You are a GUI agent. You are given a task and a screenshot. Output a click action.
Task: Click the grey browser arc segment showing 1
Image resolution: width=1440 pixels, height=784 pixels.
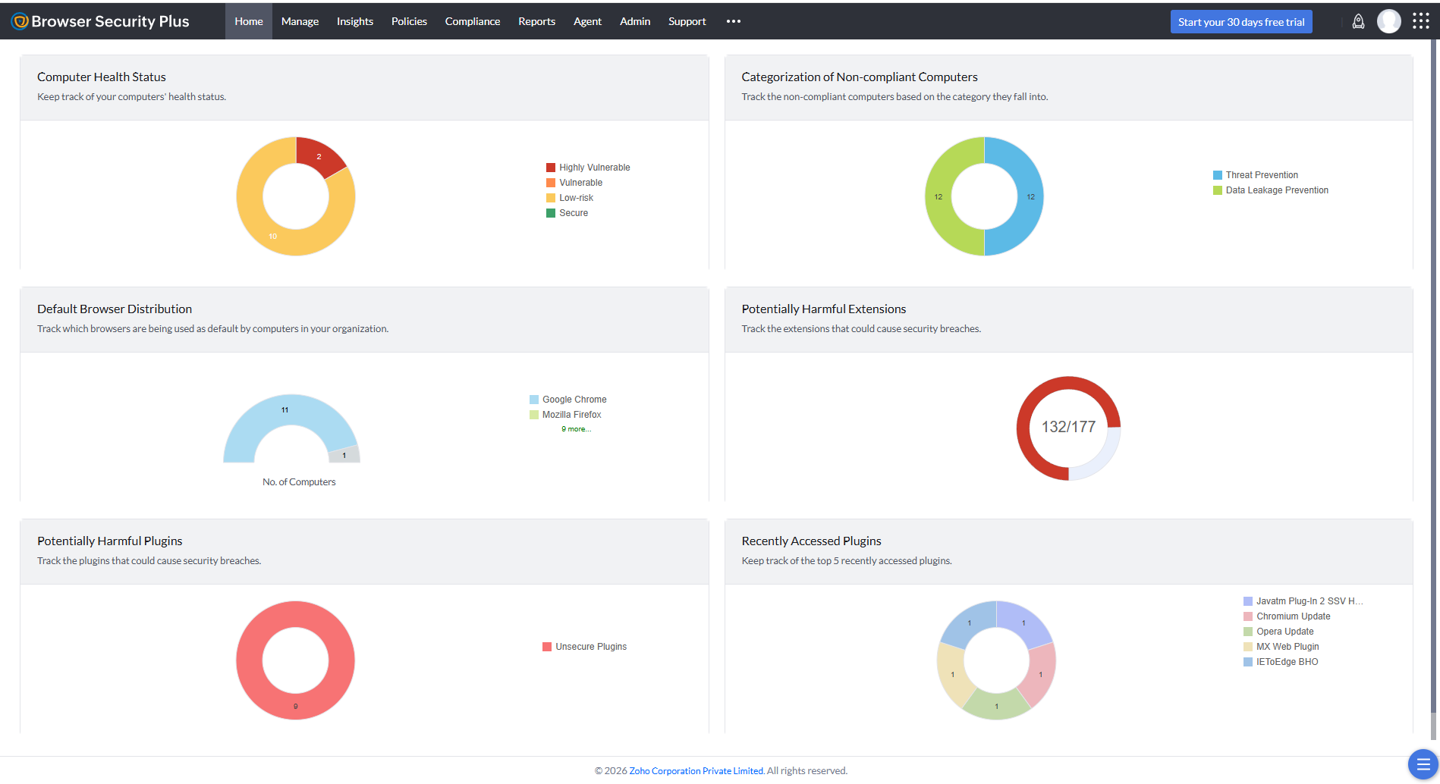point(344,455)
